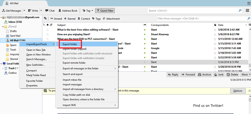Image resolution: width=251 pixels, height=114 pixels.
Task: Click the attachment paperclip column header
Action: tap(51, 25)
